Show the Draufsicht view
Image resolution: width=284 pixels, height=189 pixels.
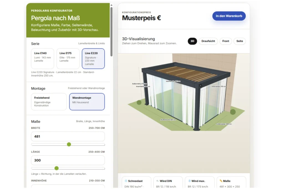tap(208, 41)
